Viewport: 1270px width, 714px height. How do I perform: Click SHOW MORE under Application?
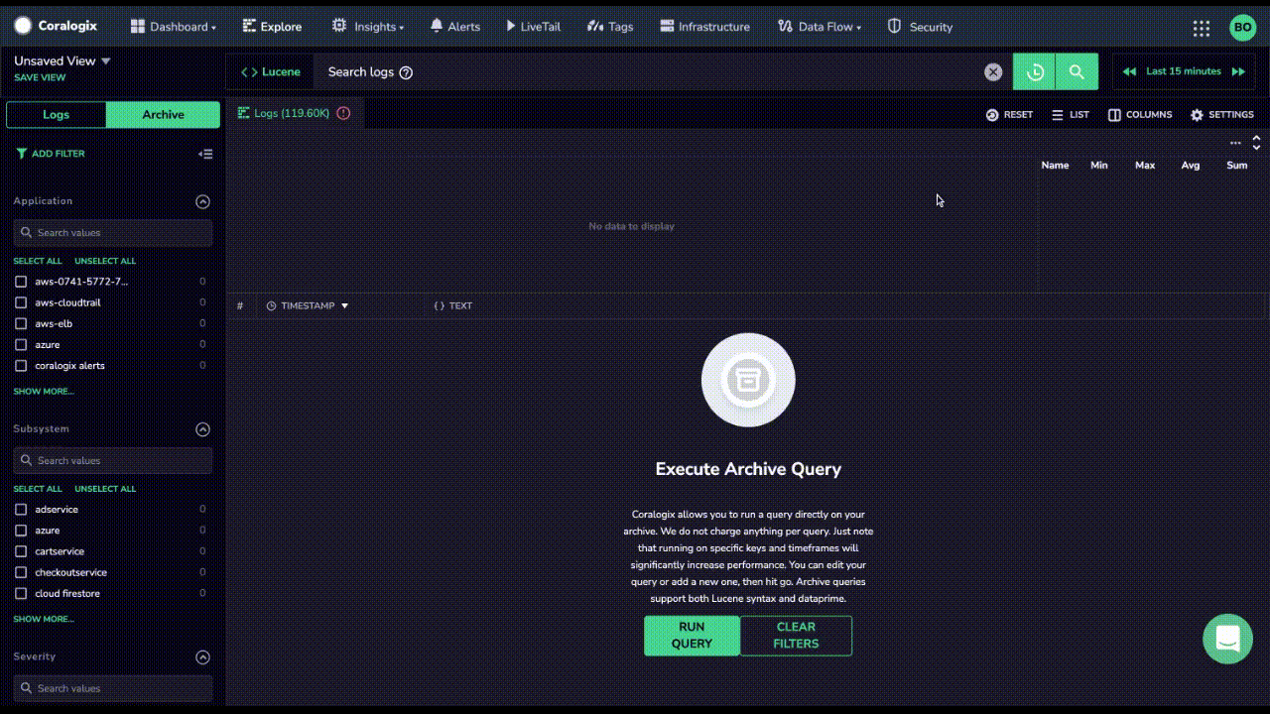click(44, 392)
